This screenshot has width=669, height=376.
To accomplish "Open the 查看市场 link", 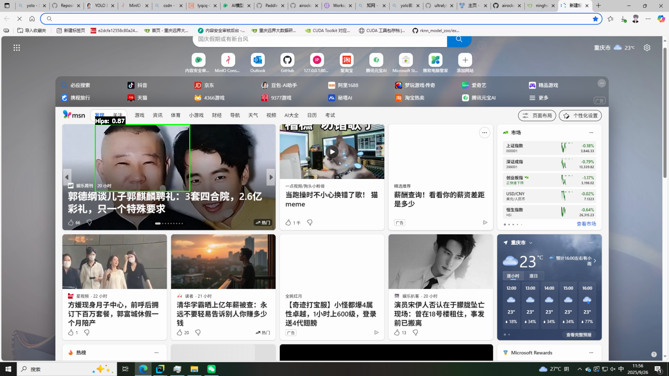I will (x=586, y=224).
